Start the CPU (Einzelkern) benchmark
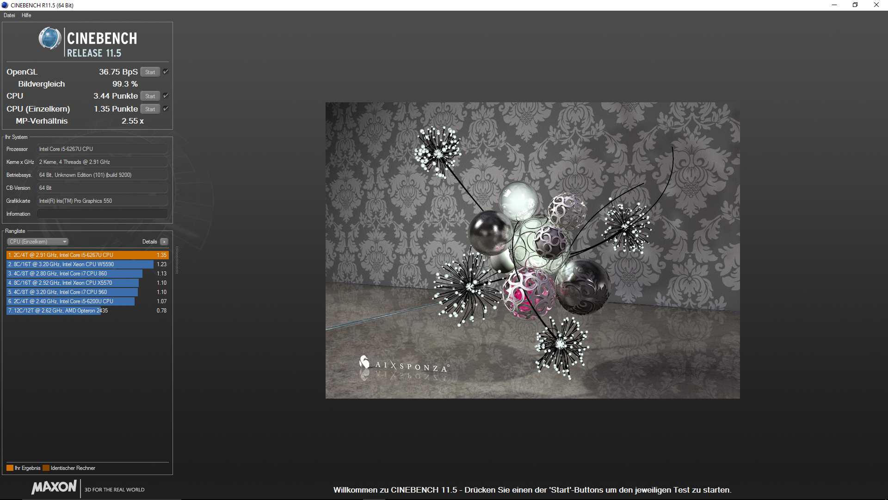 point(150,109)
